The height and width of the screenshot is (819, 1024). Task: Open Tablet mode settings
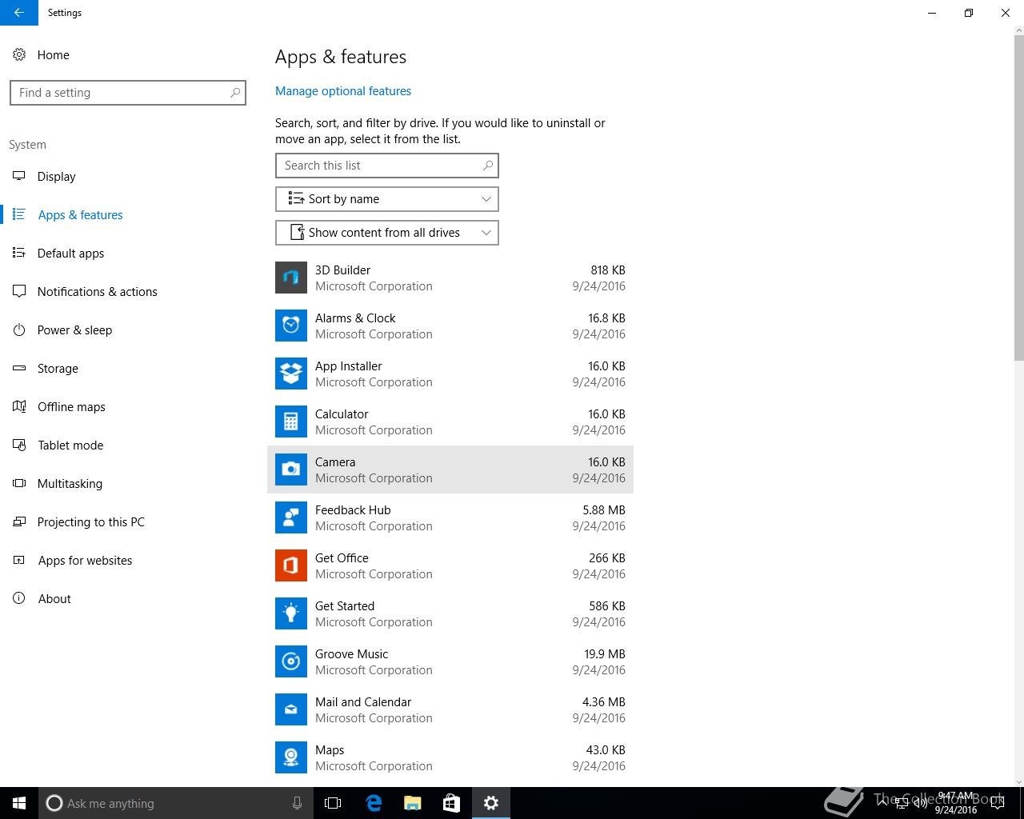click(x=70, y=445)
